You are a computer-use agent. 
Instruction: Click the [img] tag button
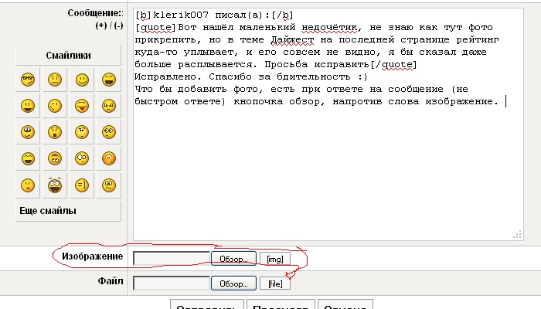[x=274, y=259]
